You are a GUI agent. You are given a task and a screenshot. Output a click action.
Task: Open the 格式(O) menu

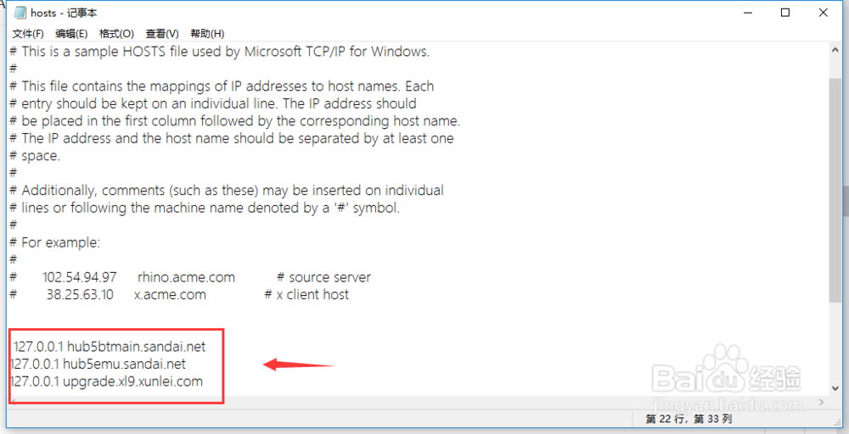click(116, 34)
